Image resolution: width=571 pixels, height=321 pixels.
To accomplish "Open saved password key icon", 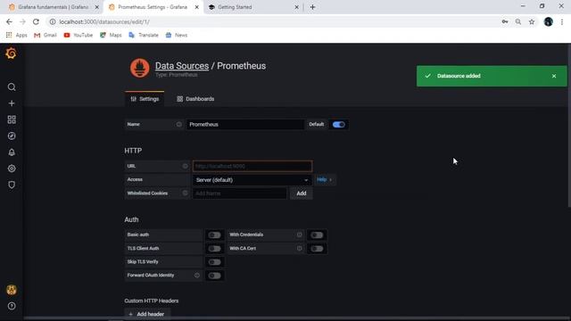I will 505,21.
